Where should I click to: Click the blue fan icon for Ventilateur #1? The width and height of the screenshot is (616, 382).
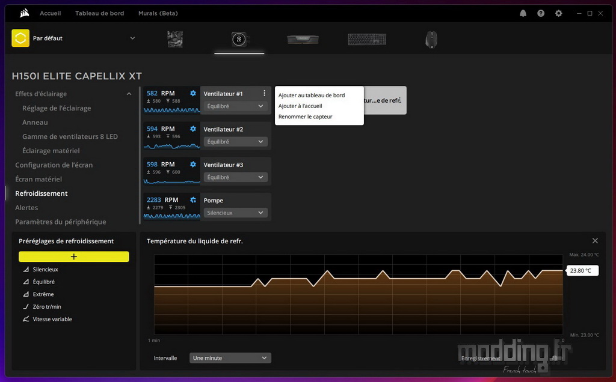[193, 93]
